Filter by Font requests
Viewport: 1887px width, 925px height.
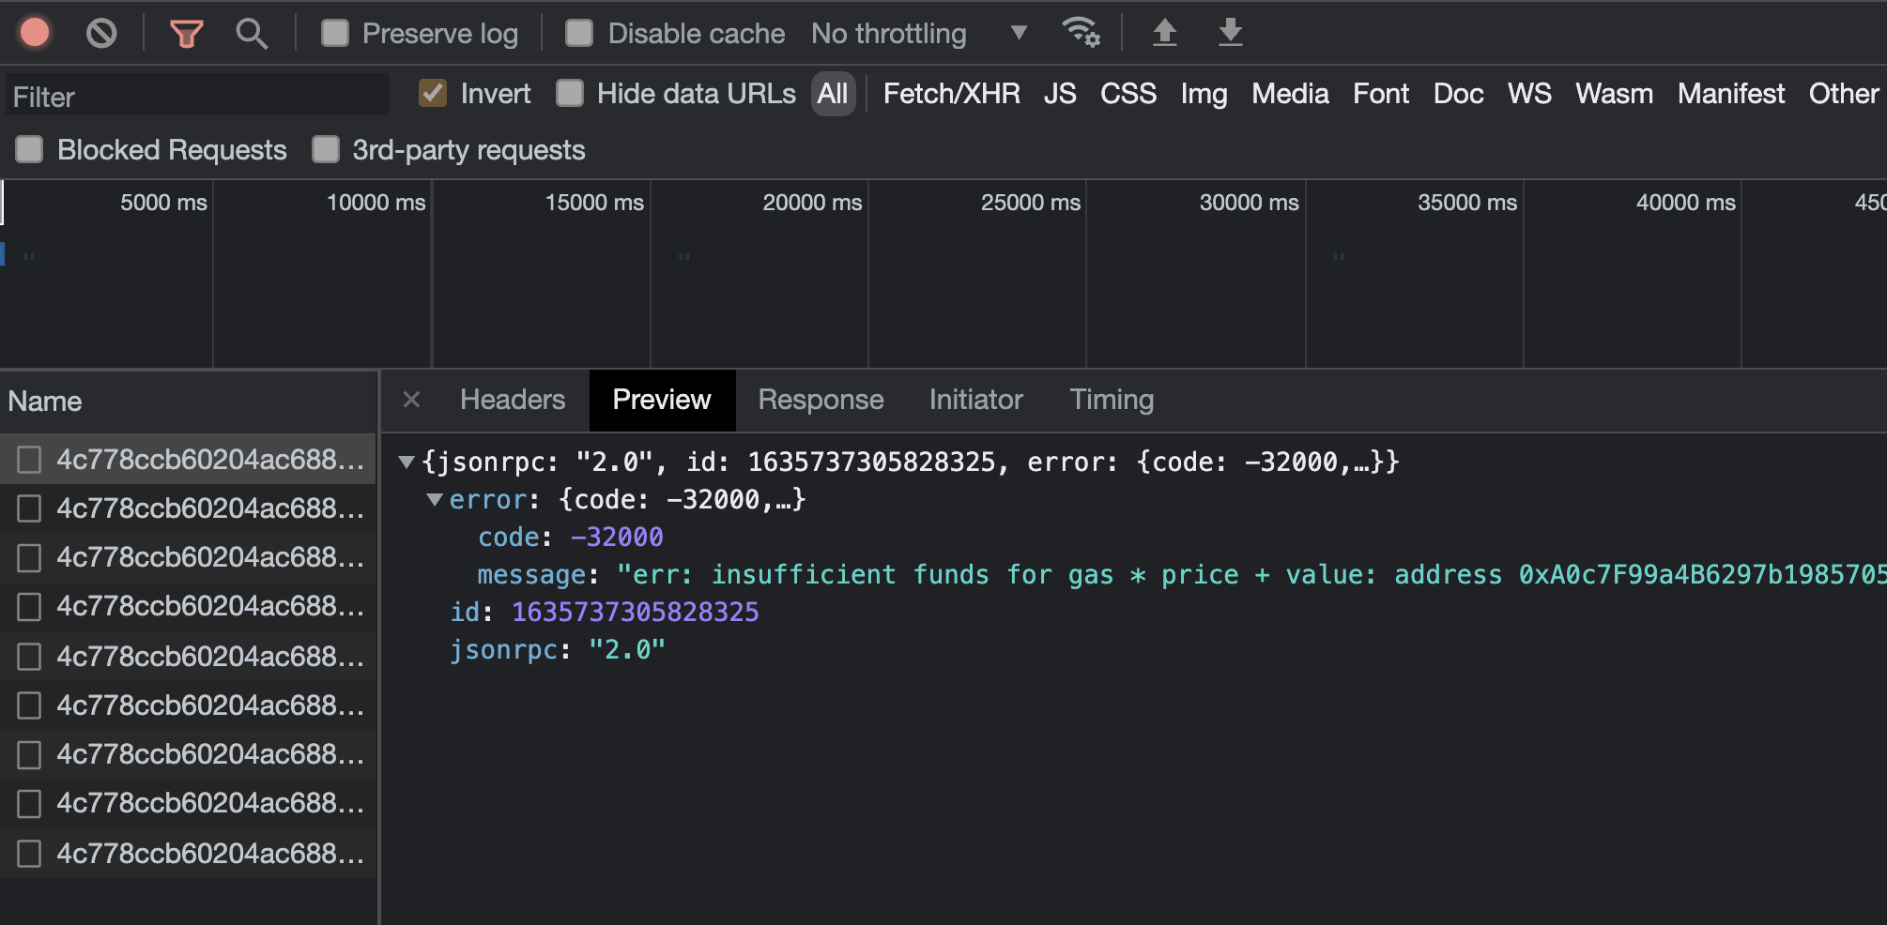(x=1381, y=94)
